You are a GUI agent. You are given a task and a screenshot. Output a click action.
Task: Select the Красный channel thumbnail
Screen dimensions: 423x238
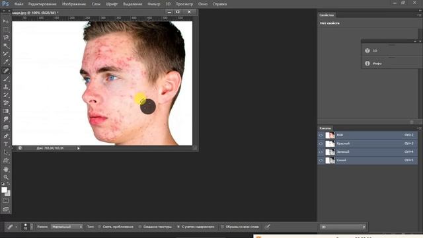click(330, 143)
